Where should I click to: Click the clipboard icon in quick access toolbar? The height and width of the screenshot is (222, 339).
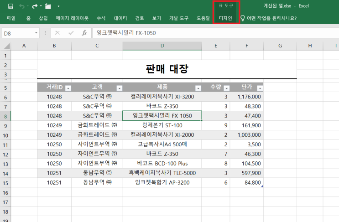click(x=48, y=6)
